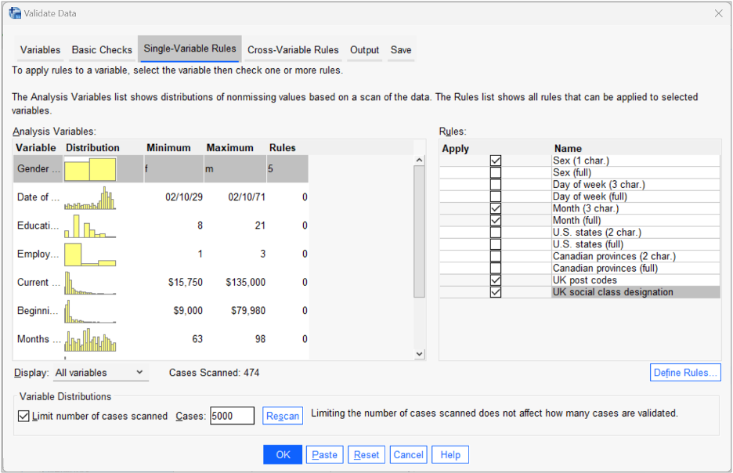Click the Validate Data title bar icon
This screenshot has width=733, height=473.
(x=15, y=13)
